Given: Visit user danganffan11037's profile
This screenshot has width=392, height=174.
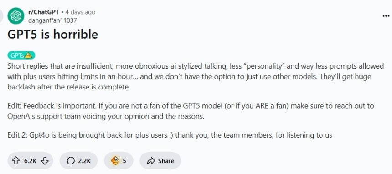Looking at the screenshot, I should coord(52,20).
